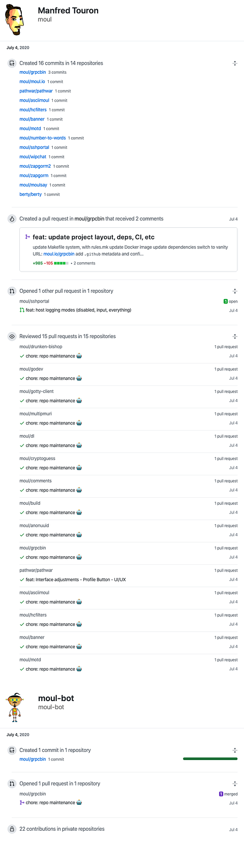Screen dimensions: 244x848
Task: Open 'feat: Interface adjustments - Profile Button' review
Action: [x=76, y=580]
